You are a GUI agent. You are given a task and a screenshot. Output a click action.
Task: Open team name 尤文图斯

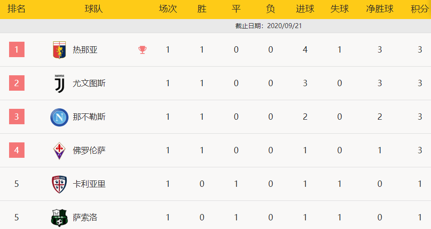pos(89,83)
